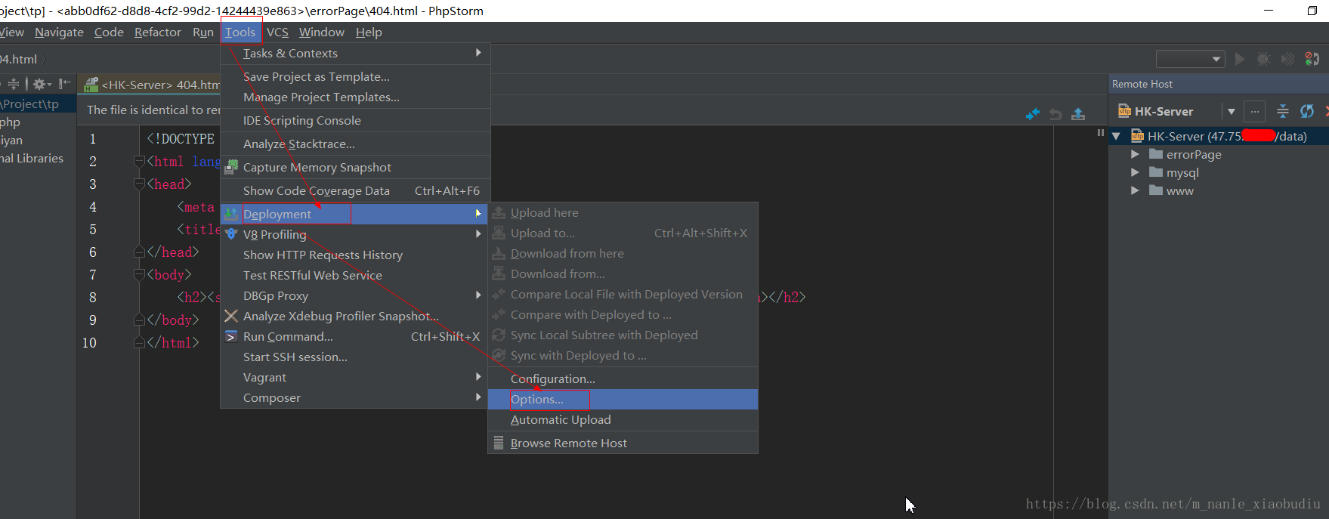The height and width of the screenshot is (519, 1329).
Task: Choose Analyze Stacktrace entry
Action: click(355, 144)
